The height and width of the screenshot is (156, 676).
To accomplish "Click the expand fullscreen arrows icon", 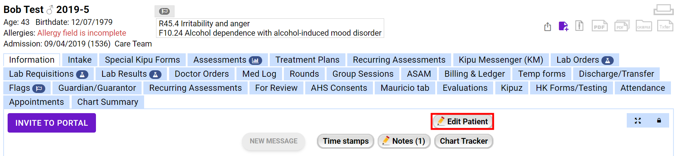I will tap(638, 121).
